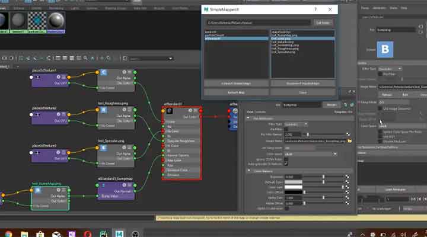
Task: Select aiStandard1 in the shader list
Action: (x=214, y=38)
